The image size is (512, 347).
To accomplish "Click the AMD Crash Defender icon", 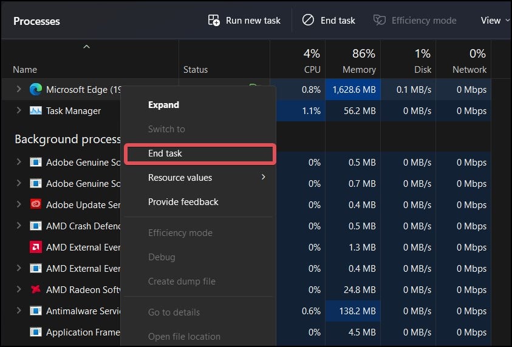I will 36,226.
